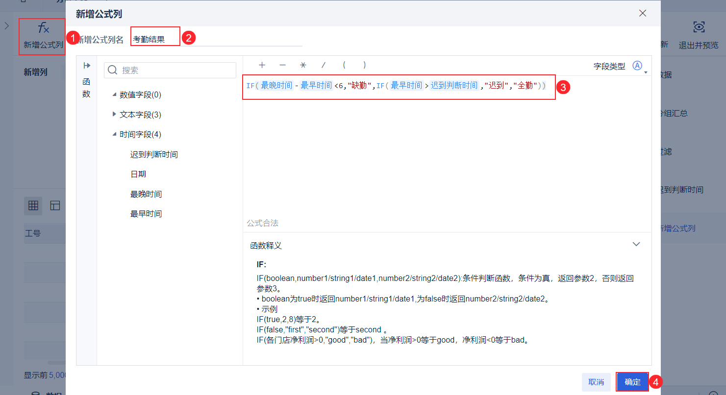Insert the division slash operator
Screen dimensions: 726x395
[323, 65]
